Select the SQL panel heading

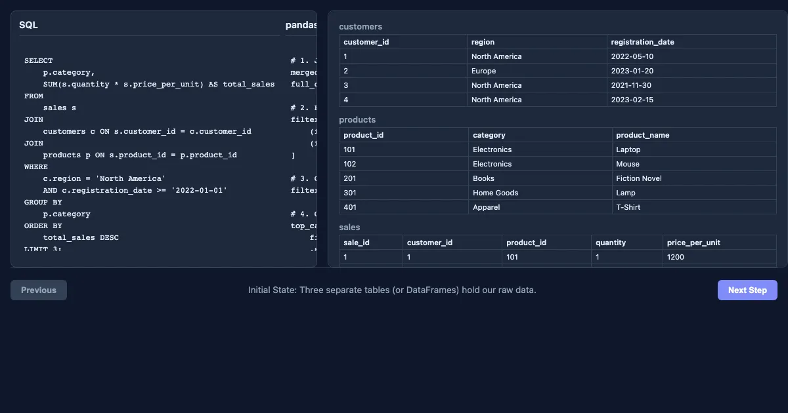(x=28, y=25)
